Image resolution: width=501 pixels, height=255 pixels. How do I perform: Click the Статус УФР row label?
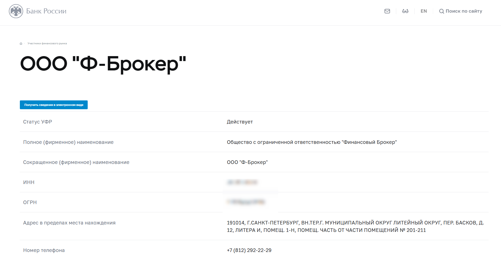(x=37, y=122)
